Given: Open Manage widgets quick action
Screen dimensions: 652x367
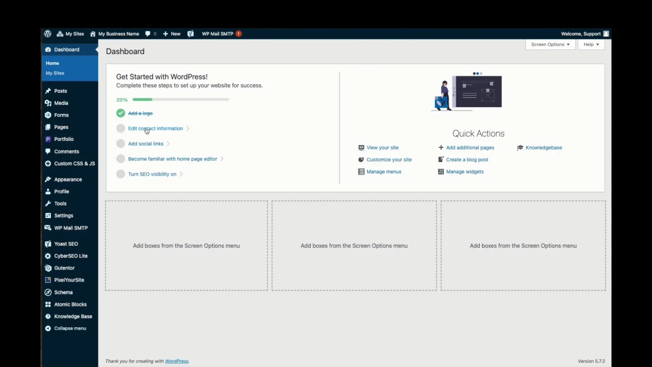Looking at the screenshot, I should tap(465, 172).
